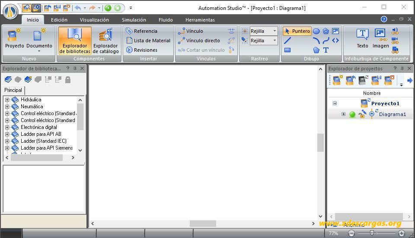The width and height of the screenshot is (415, 238).
Task: Click the close project icon in quick access toolbar
Action: coord(67,8)
